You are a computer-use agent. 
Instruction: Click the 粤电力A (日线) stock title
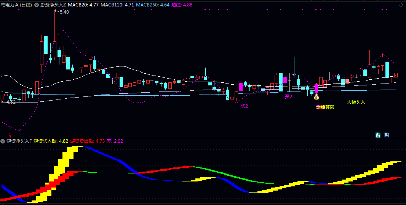(16, 5)
